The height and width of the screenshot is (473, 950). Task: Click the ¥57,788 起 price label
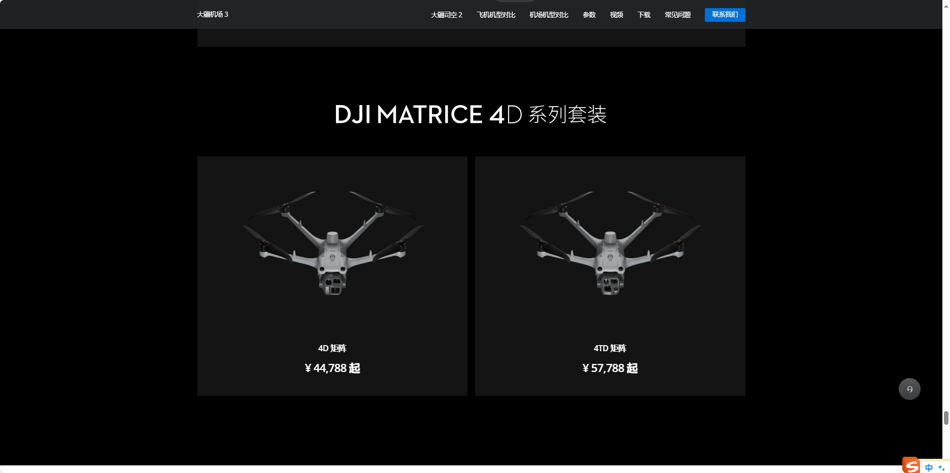pyautogui.click(x=610, y=368)
